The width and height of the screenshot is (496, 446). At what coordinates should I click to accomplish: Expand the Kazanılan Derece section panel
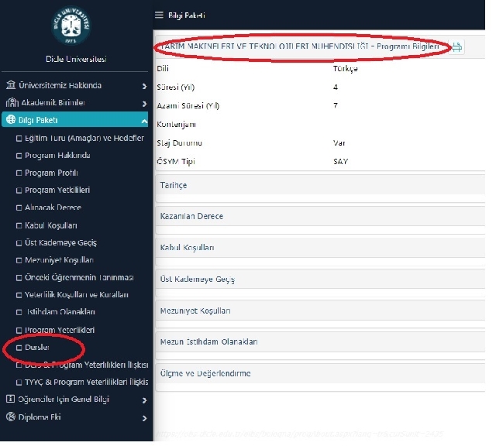point(320,216)
